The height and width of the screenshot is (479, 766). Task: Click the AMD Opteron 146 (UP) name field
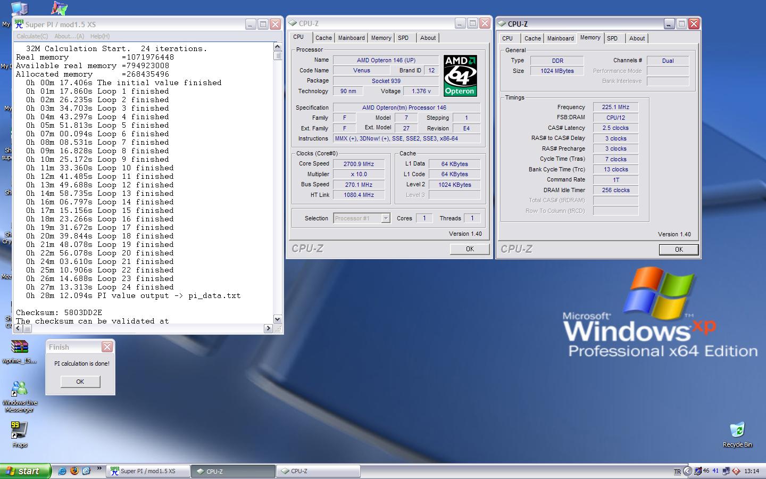(x=386, y=60)
